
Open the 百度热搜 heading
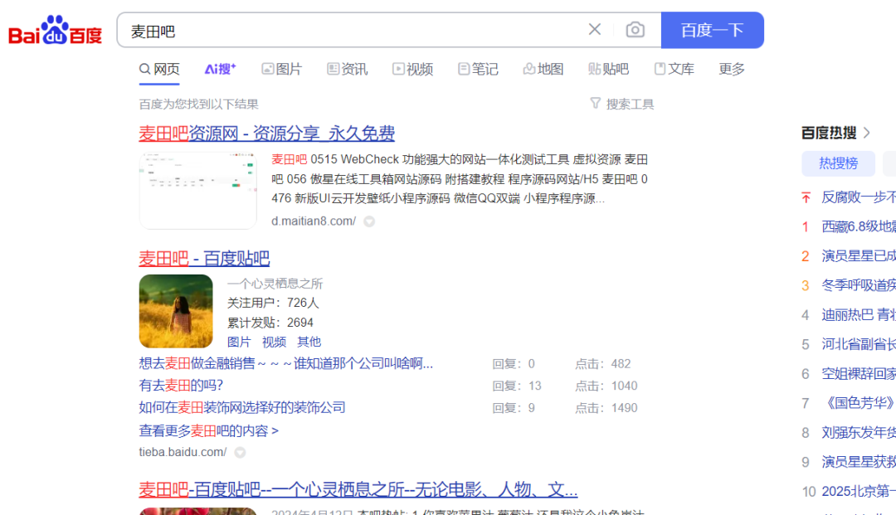pyautogui.click(x=829, y=133)
